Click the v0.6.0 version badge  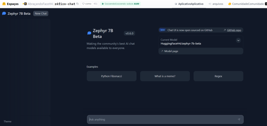point(129,34)
